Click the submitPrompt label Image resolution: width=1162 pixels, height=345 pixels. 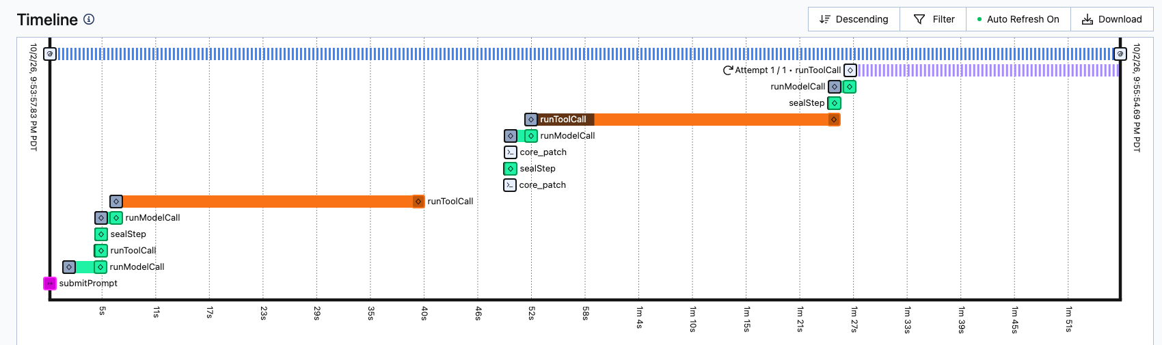(88, 284)
